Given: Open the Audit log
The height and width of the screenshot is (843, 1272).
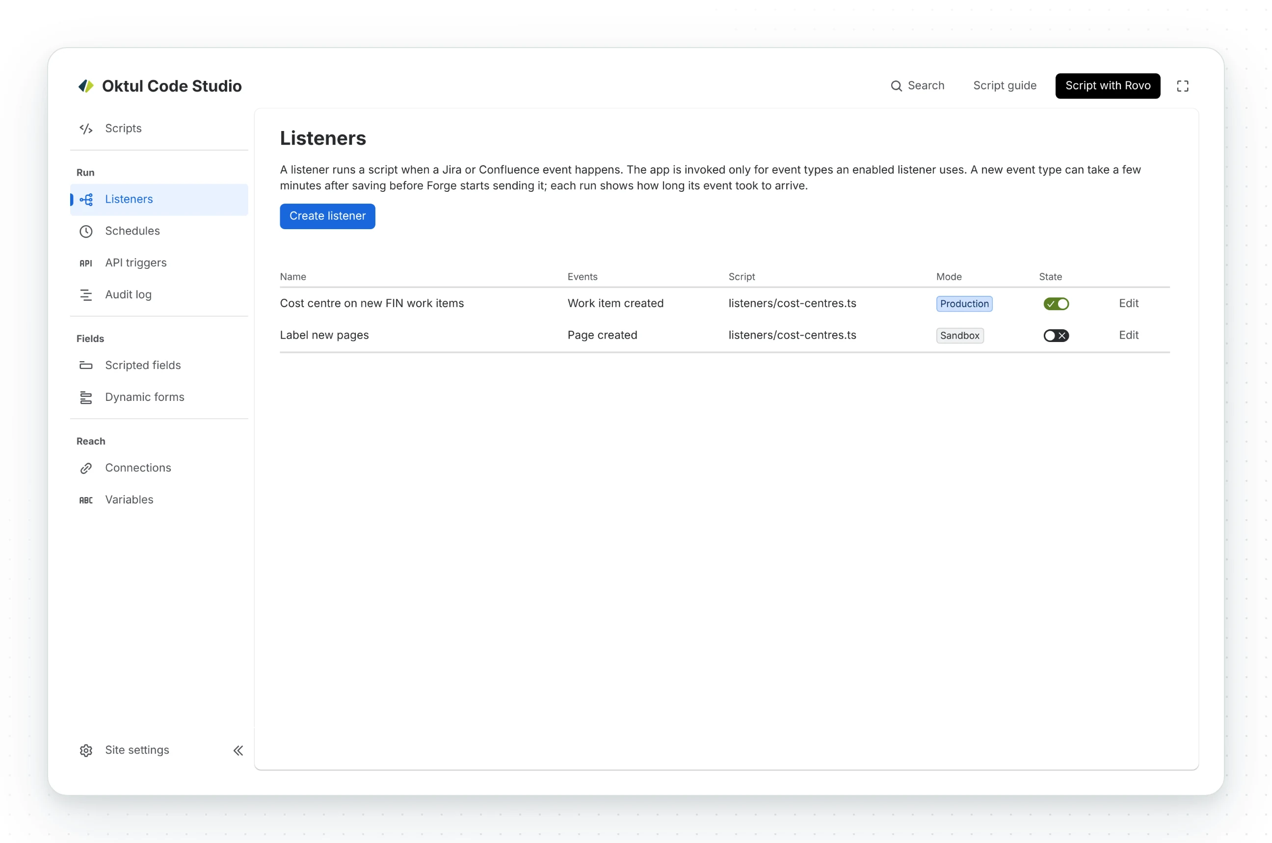Looking at the screenshot, I should click(159, 294).
